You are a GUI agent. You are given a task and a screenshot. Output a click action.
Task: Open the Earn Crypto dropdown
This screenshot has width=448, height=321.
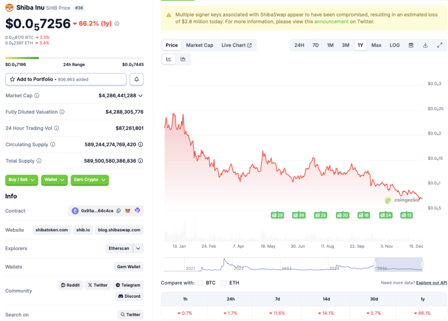[x=89, y=180]
